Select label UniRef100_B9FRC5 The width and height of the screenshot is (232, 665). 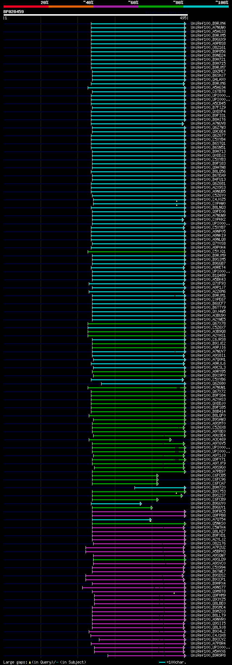[x=208, y=512]
